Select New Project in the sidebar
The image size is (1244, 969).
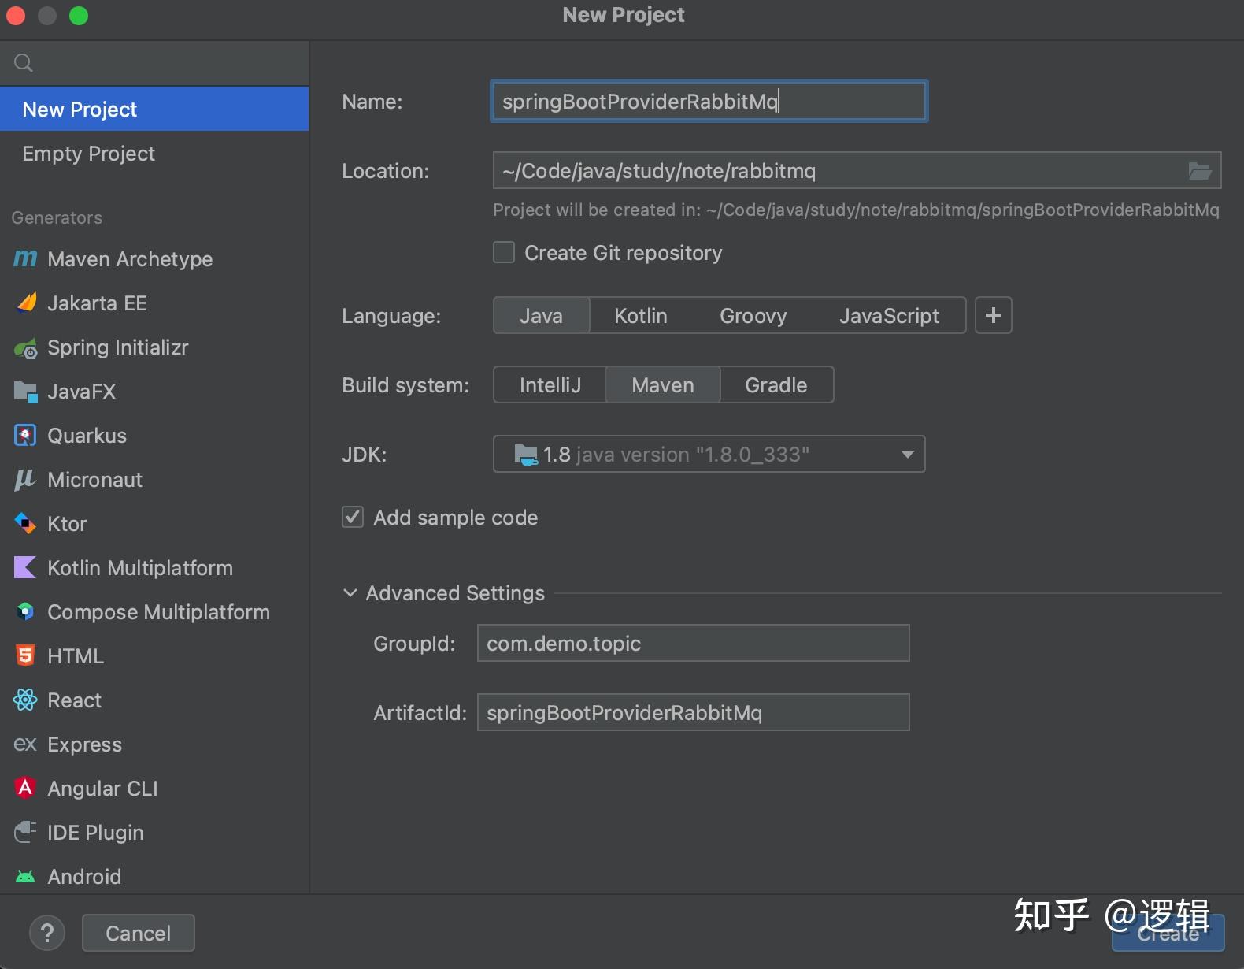click(x=154, y=109)
